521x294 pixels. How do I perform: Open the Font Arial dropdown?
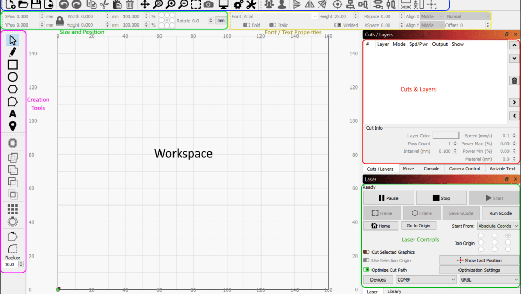[280, 16]
